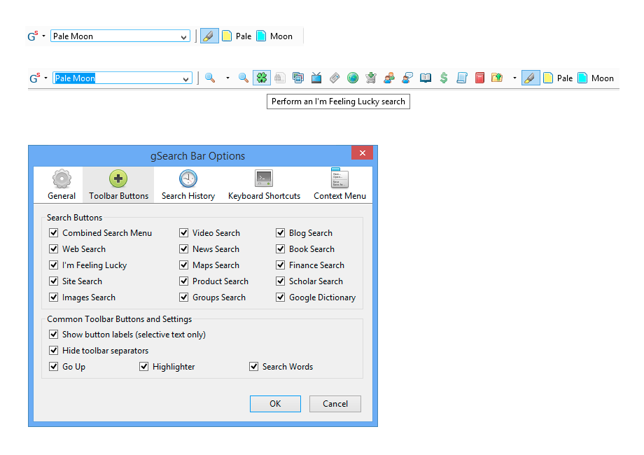Toggle the Images Search checkbox
644x455 pixels.
tap(53, 297)
